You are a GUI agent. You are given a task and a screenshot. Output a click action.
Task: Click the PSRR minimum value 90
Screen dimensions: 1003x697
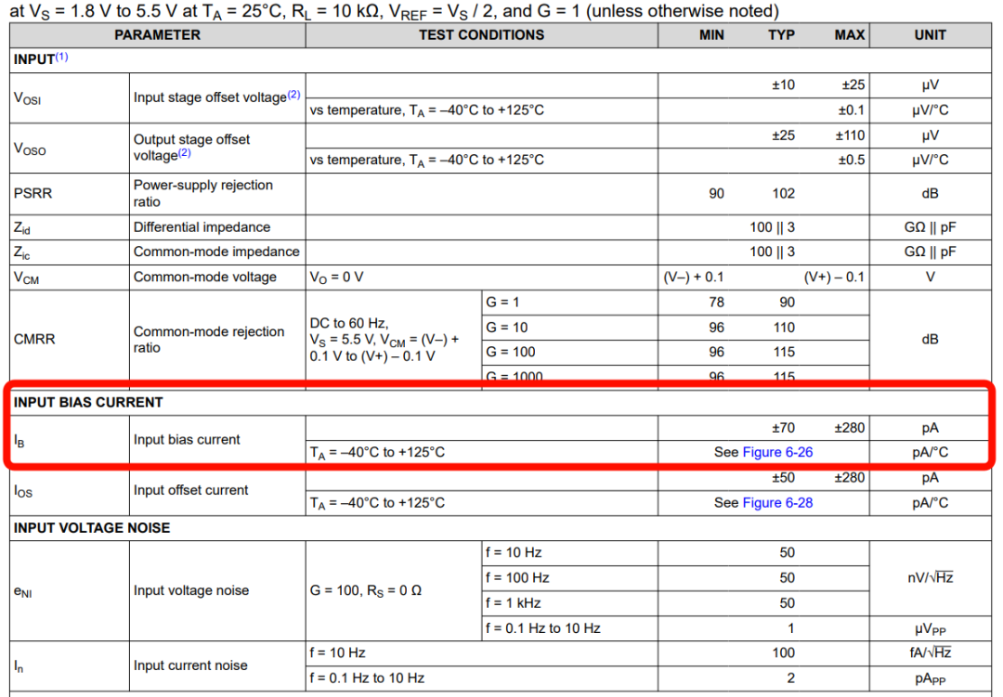tap(716, 193)
